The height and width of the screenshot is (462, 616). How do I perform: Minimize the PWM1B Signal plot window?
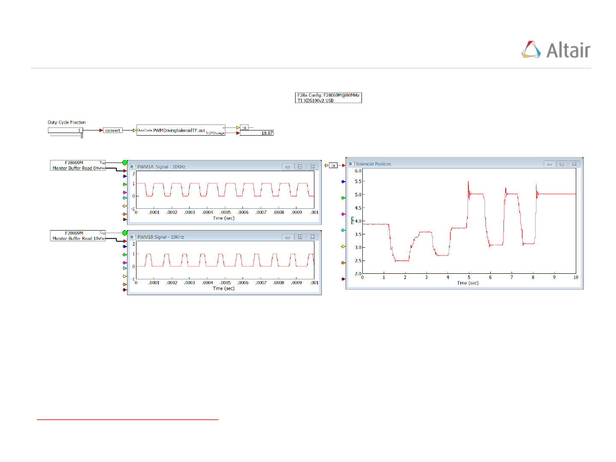click(x=288, y=237)
